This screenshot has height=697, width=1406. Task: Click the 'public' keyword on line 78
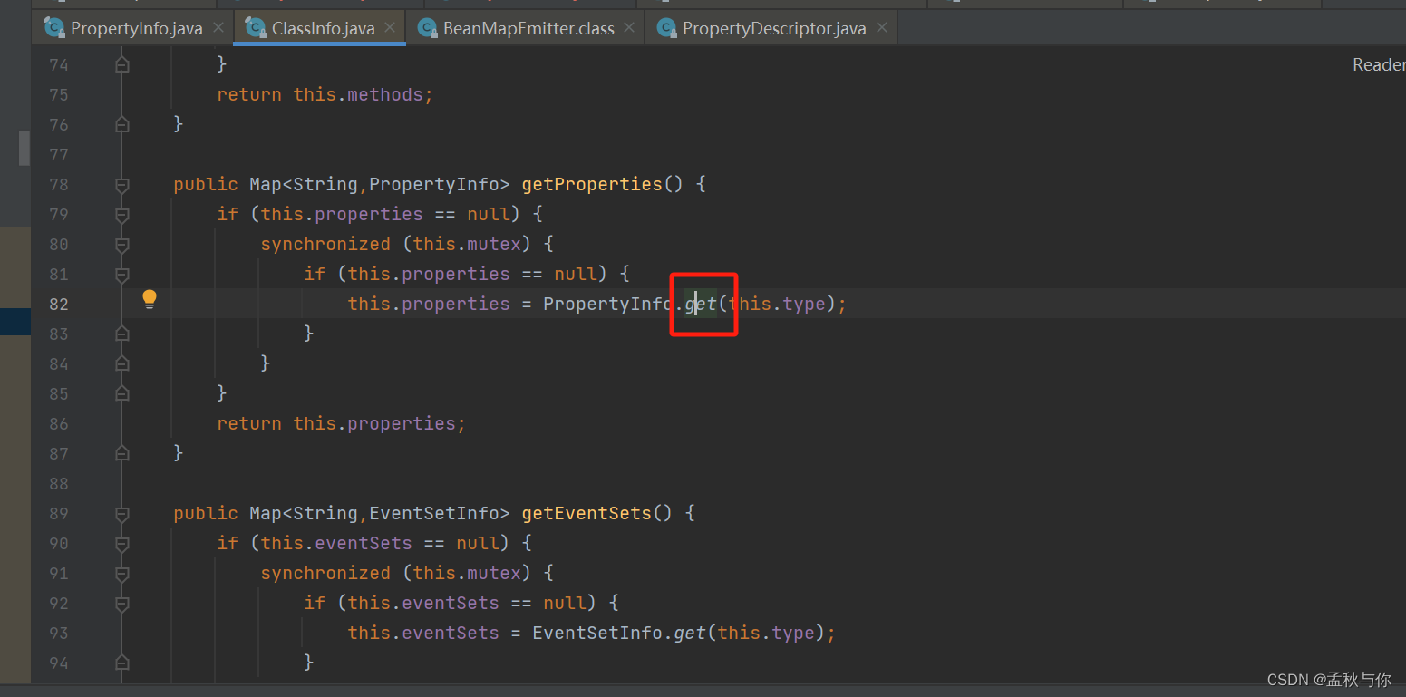206,184
